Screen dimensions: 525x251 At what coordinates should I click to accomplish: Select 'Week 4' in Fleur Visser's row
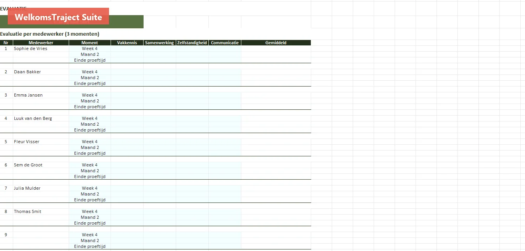90,142
